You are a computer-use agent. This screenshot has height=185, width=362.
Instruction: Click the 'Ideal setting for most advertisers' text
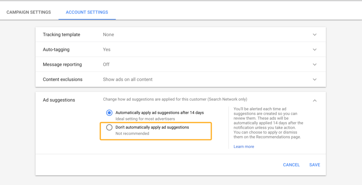pos(145,119)
